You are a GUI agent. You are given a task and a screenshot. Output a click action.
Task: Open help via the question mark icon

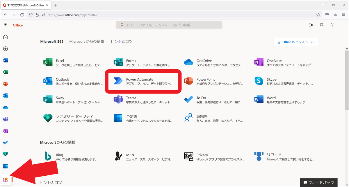click(x=332, y=25)
